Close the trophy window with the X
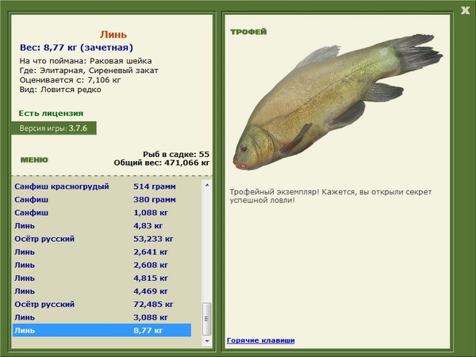This screenshot has width=476, height=357. coord(465,10)
